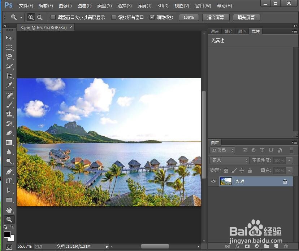This screenshot has height=251, width=299.
Task: Toggle lock image pixels
Action: pos(234,171)
